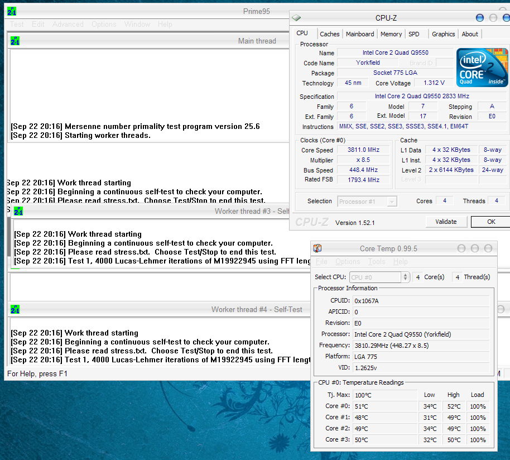The width and height of the screenshot is (510, 460).
Task: Open the Window menu in Prime95
Action: (x=137, y=25)
